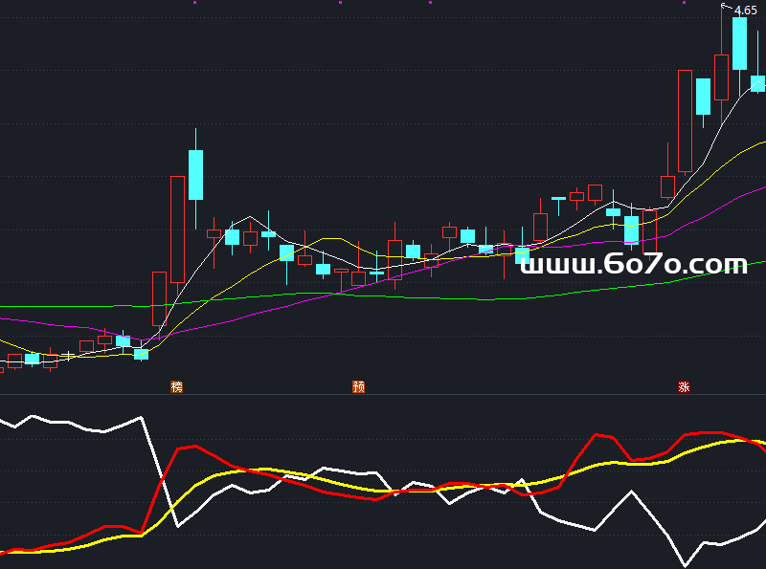Select the rightmost magenta dot at top edge
The height and width of the screenshot is (569, 766).
coord(684,3)
